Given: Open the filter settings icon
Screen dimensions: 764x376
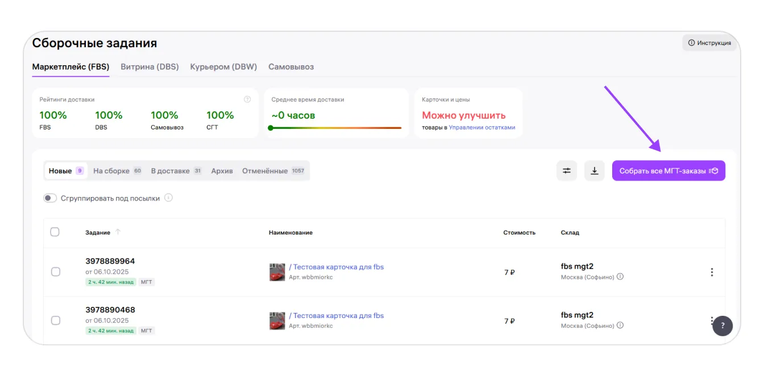Looking at the screenshot, I should tap(567, 171).
